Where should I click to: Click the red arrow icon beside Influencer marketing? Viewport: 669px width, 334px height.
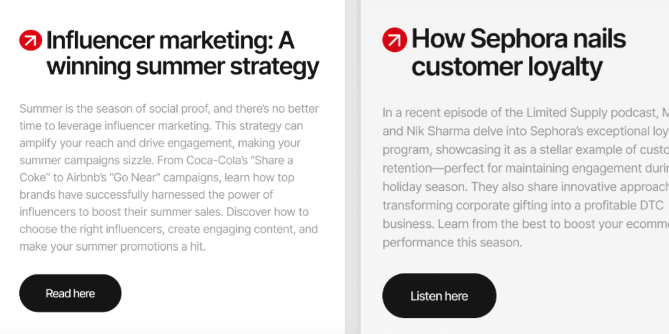(x=31, y=40)
